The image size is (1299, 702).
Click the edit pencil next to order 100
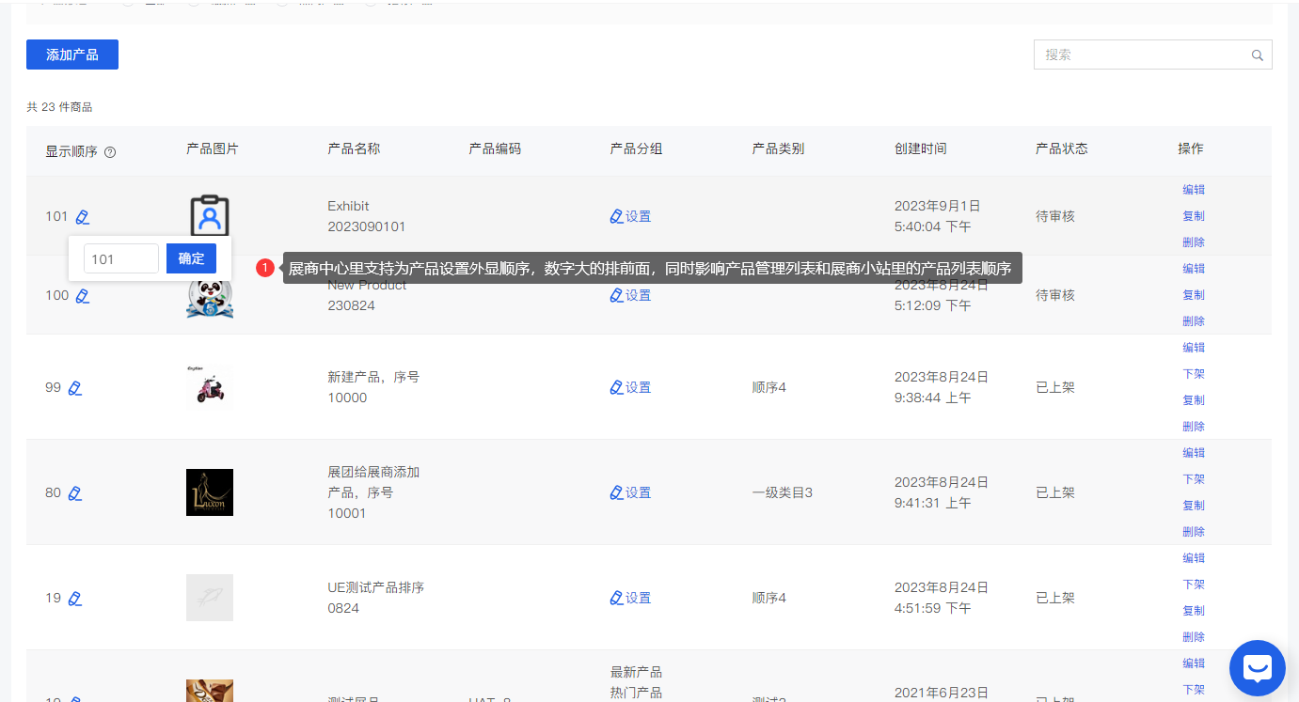pos(82,296)
